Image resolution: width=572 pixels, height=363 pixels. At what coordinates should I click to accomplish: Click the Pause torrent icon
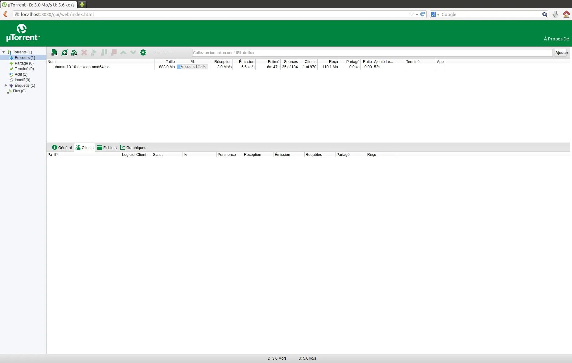pyautogui.click(x=104, y=52)
